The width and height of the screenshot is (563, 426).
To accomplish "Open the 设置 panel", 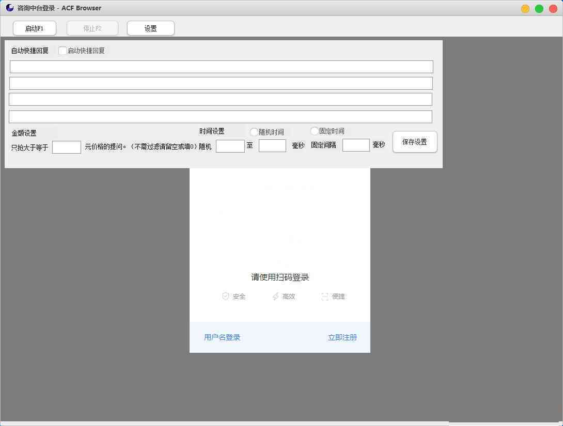I will click(x=150, y=28).
